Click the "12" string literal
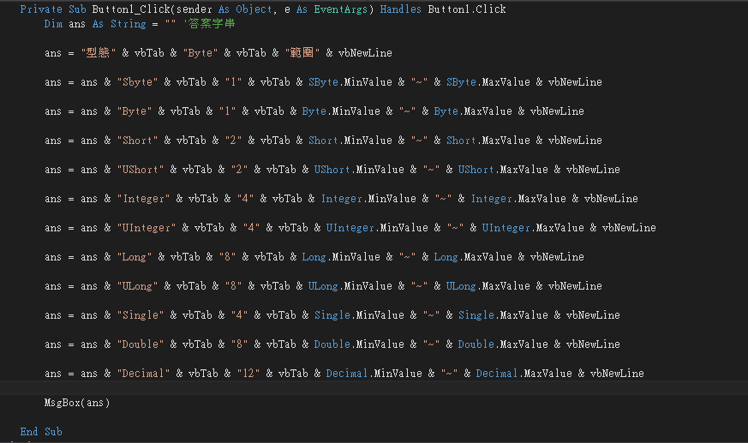 248,373
